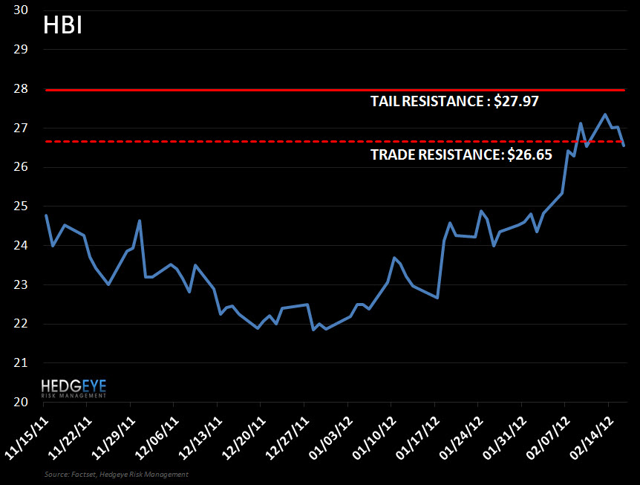Click the RISK MANAGEMENT logo text

click(74, 395)
